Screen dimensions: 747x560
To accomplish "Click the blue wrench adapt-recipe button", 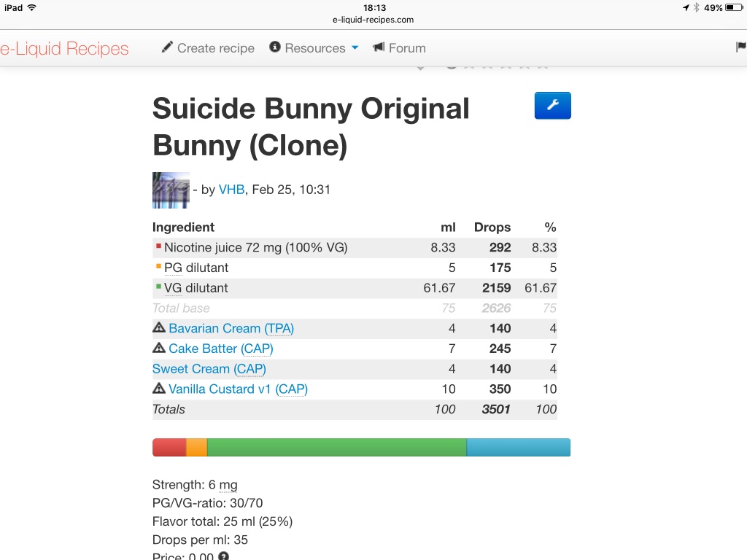I will 552,106.
